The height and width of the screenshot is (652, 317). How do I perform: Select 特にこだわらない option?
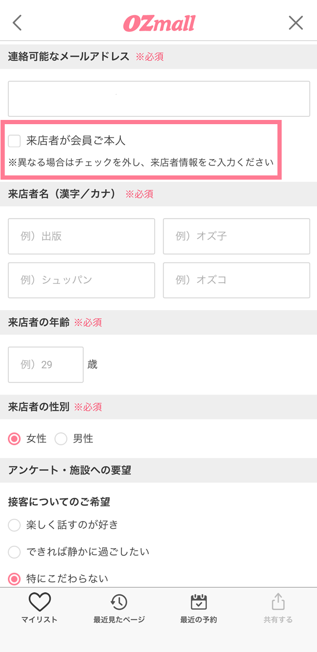15,579
